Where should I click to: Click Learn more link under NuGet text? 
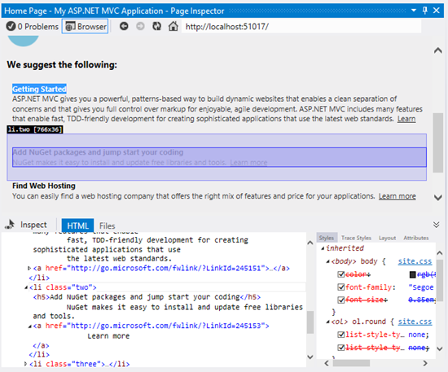click(x=248, y=163)
